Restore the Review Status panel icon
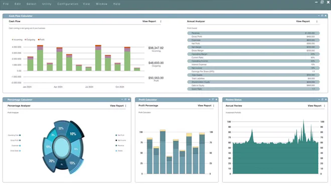The width and height of the screenshot is (331, 186). coord(322,99)
